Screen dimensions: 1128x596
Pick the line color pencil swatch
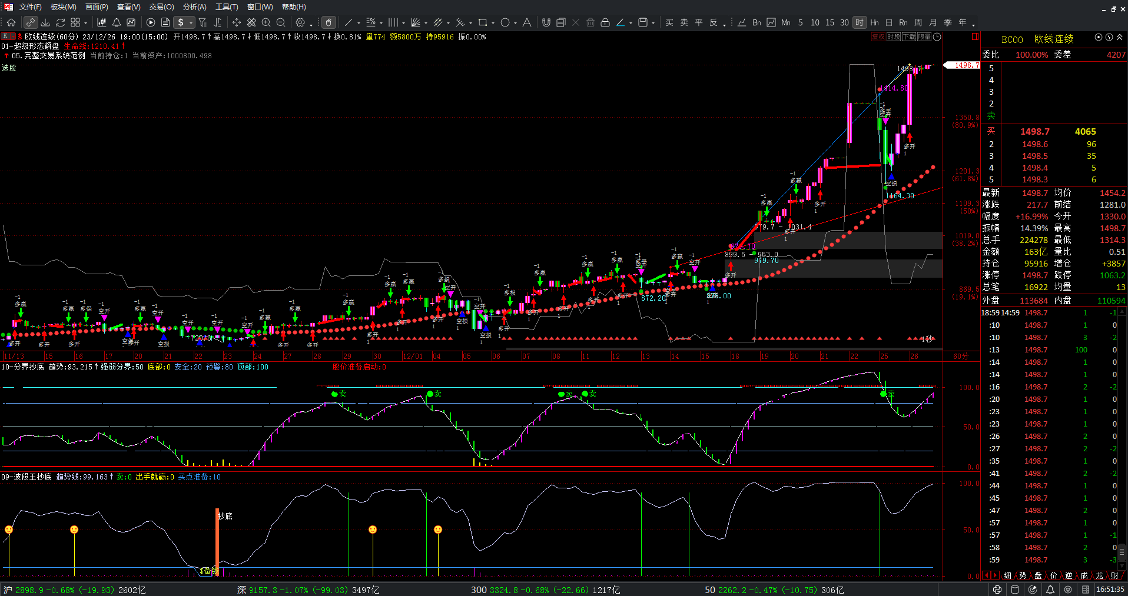click(x=621, y=22)
